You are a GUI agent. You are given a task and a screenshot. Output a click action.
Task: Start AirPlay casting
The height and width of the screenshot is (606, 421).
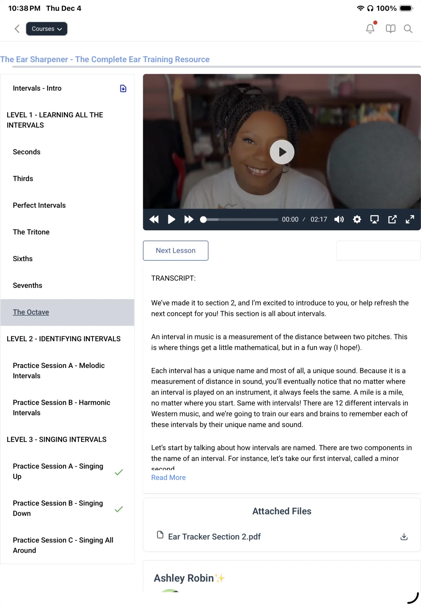click(x=374, y=219)
